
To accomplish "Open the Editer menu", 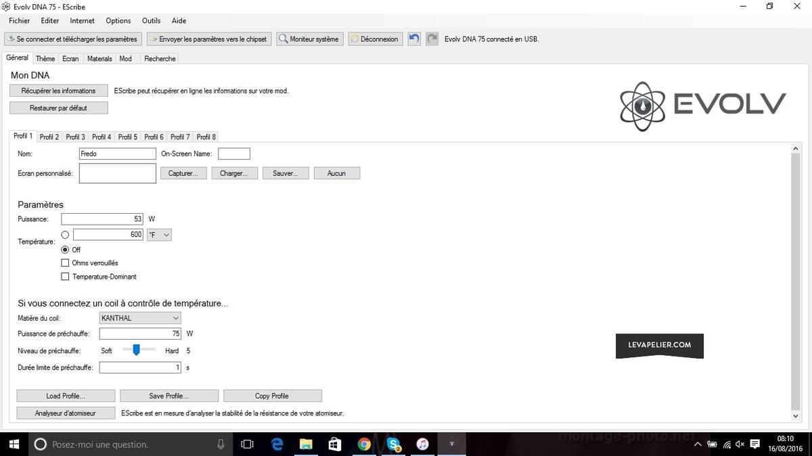I will pyautogui.click(x=49, y=21).
